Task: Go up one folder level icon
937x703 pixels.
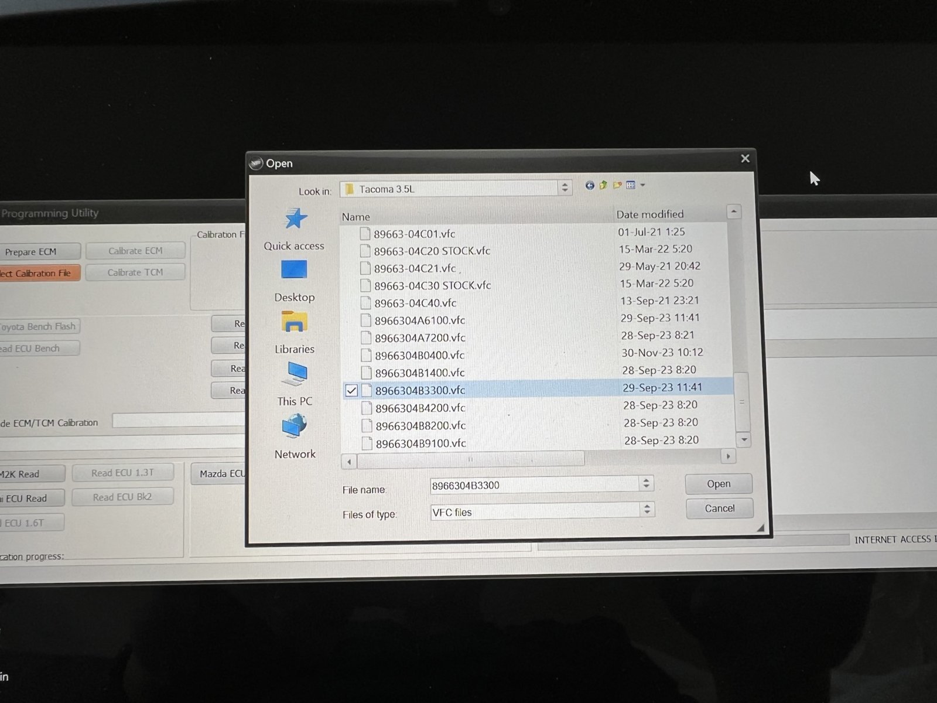Action: coord(603,185)
